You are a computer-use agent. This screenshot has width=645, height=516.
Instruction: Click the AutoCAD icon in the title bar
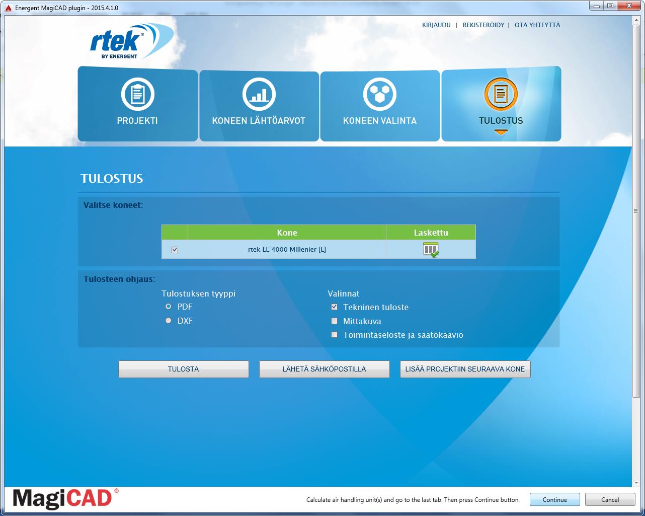[x=8, y=9]
